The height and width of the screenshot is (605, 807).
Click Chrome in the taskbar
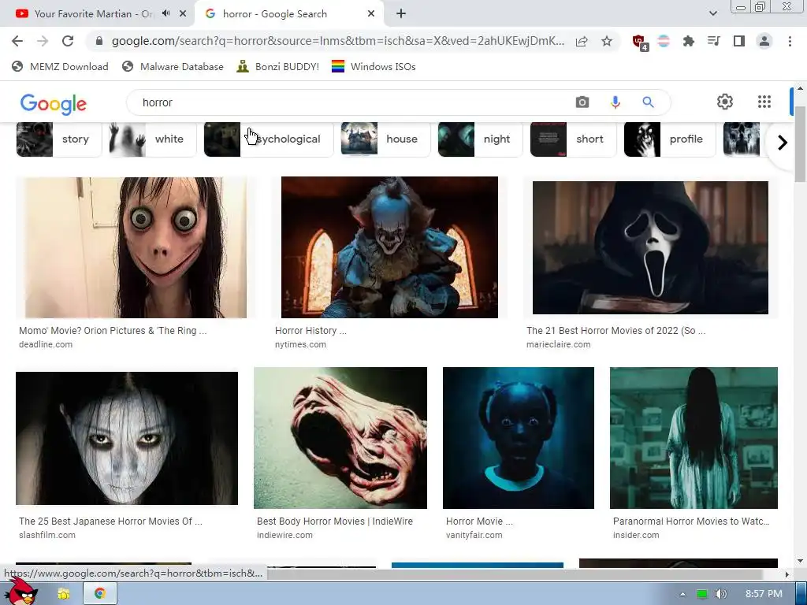pos(100,594)
